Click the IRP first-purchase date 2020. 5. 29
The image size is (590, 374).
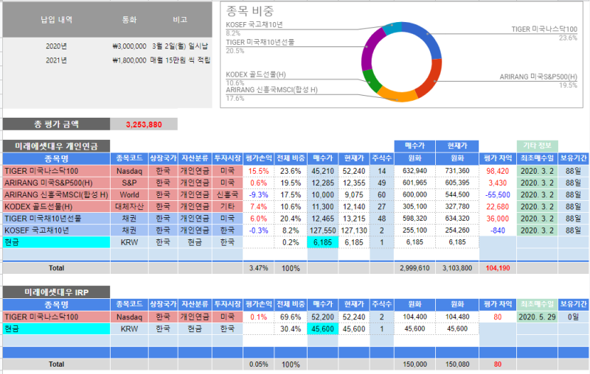click(x=537, y=317)
